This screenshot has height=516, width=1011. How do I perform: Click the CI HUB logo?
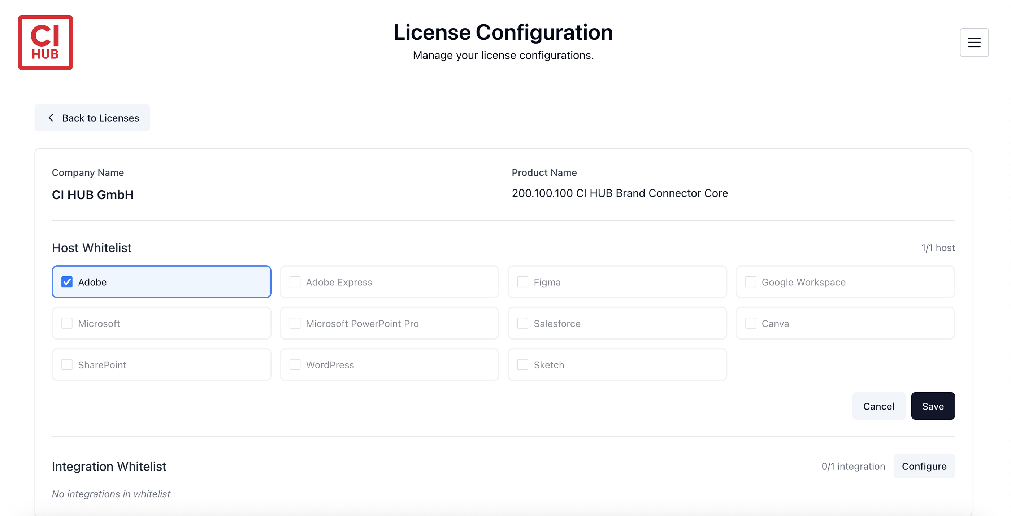(x=45, y=42)
